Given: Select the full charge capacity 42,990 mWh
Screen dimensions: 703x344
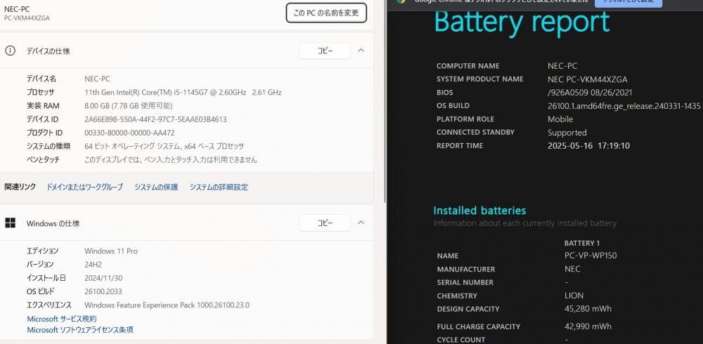Looking at the screenshot, I should [588, 326].
